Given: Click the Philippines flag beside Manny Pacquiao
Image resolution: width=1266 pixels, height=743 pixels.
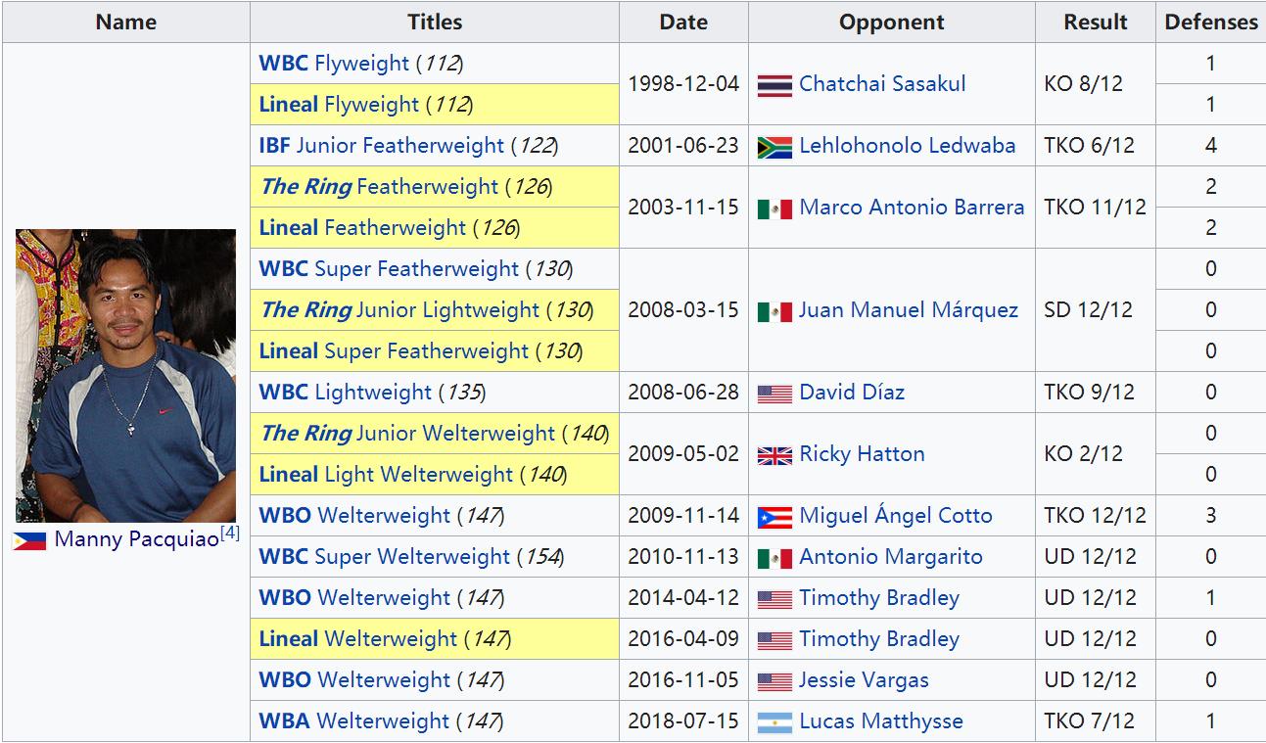Looking at the screenshot, I should click(x=29, y=540).
